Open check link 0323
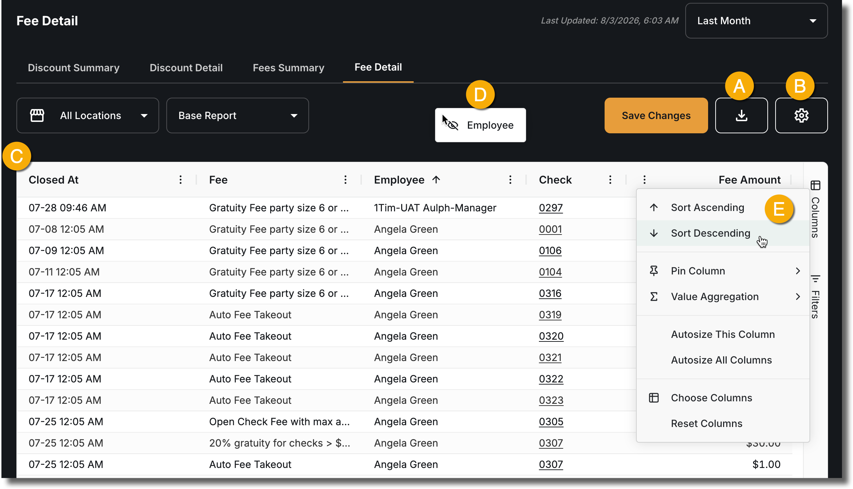The width and height of the screenshot is (853, 489). click(551, 400)
